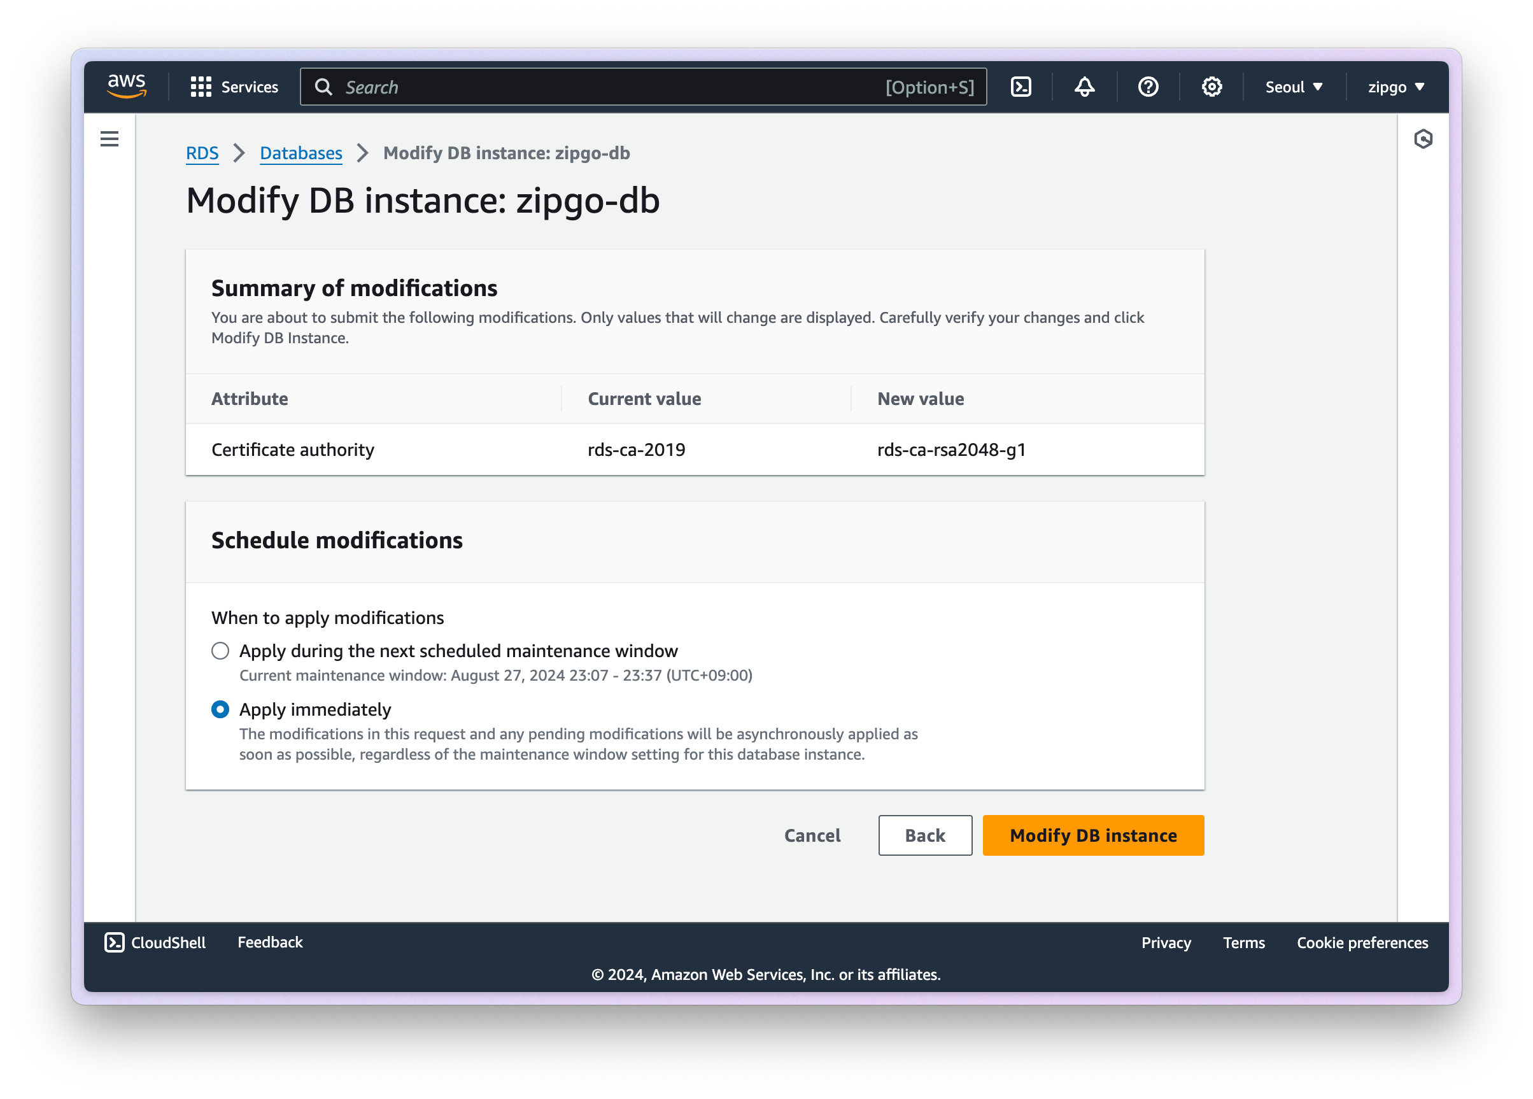Open the right side panel hexagon icon
Screen dimensions: 1533x1099
coord(1423,139)
